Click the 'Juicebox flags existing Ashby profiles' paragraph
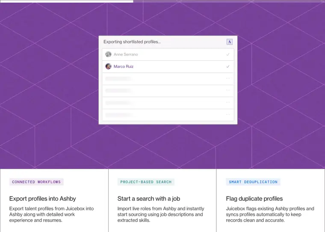 270,214
